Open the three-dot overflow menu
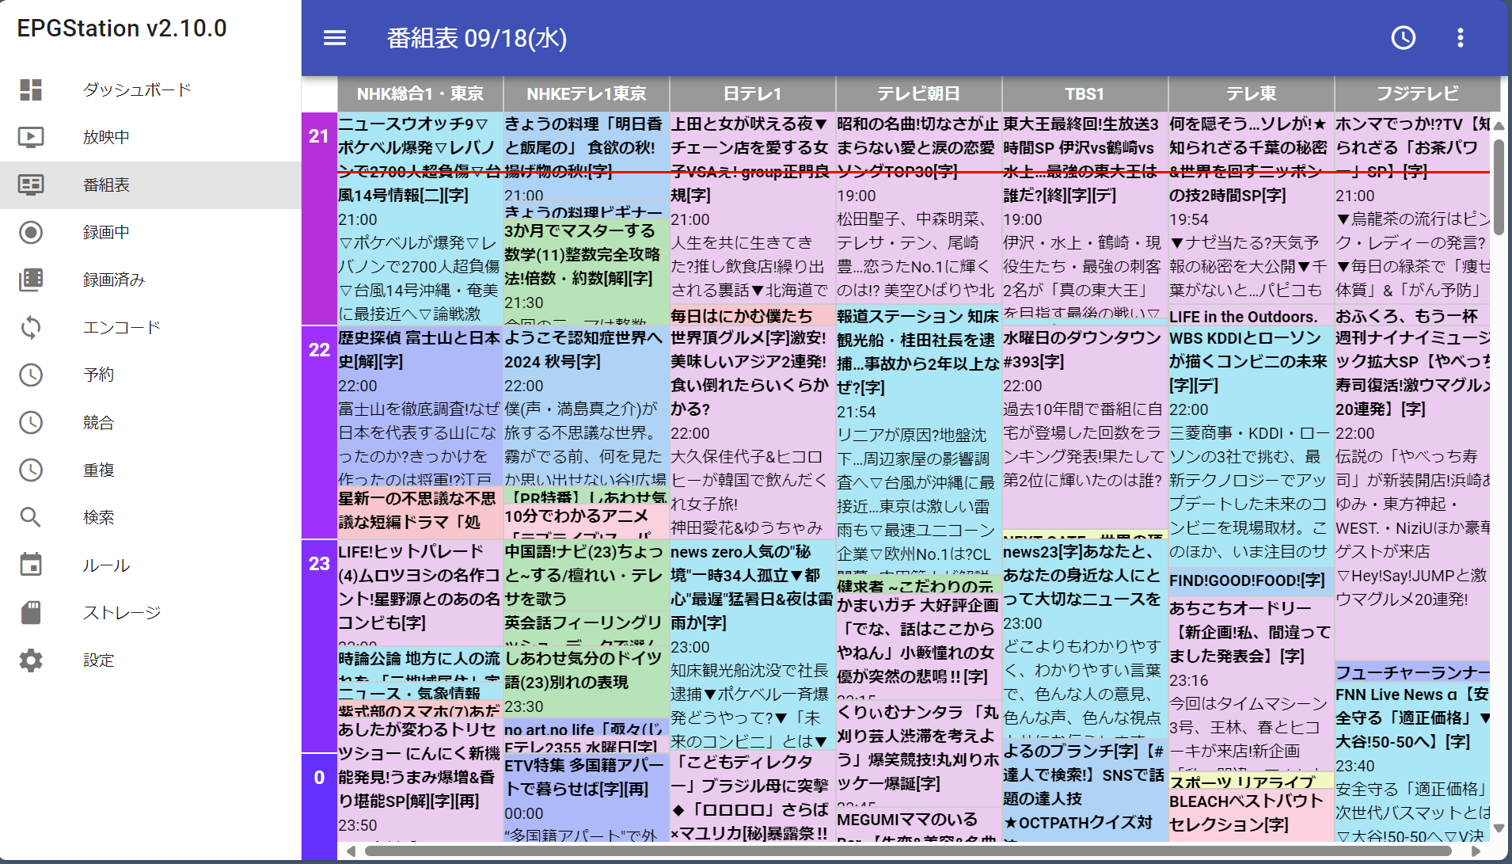 [1461, 37]
